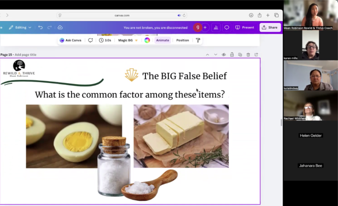Duplicate page 15 with the copy icon
Viewport: 338px width, 206px height.
pos(240,55)
